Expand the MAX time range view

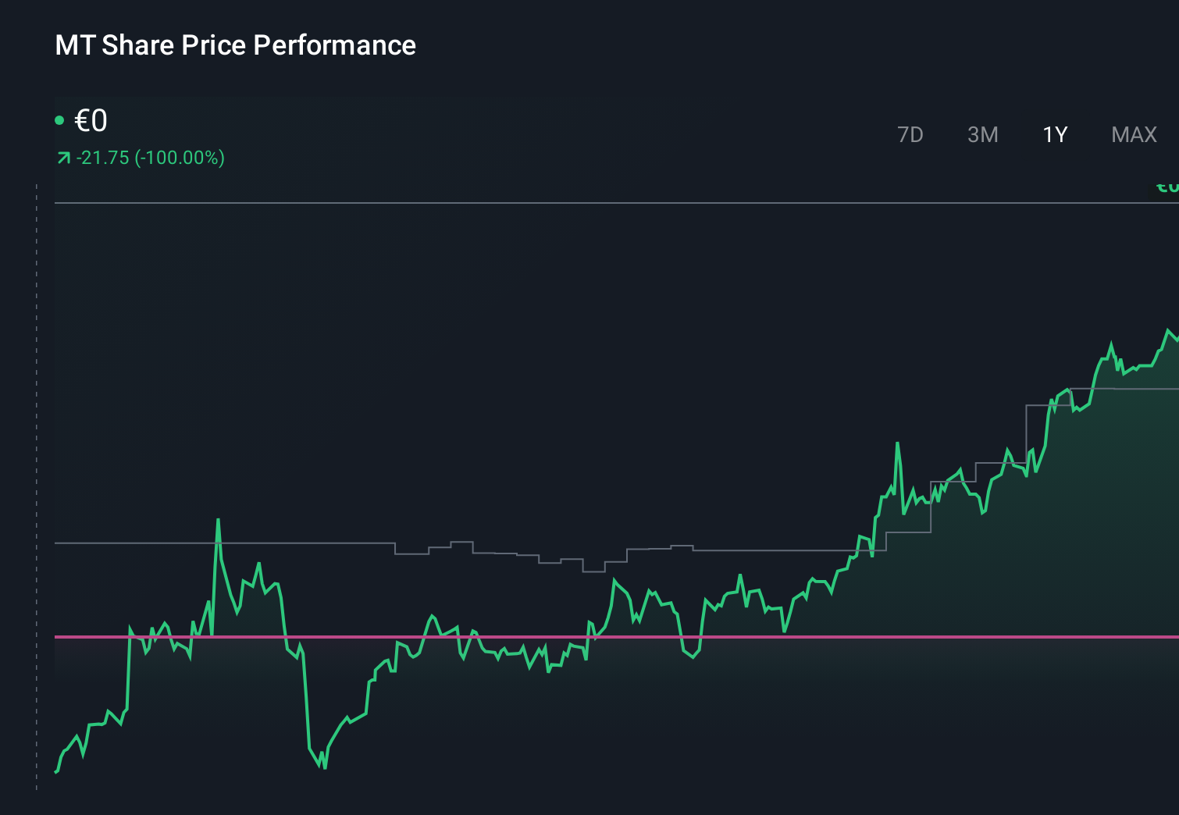(x=1133, y=134)
